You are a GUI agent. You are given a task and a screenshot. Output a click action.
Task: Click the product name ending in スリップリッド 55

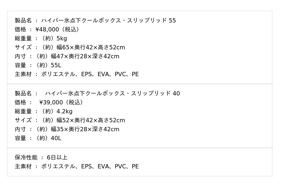pos(108,21)
